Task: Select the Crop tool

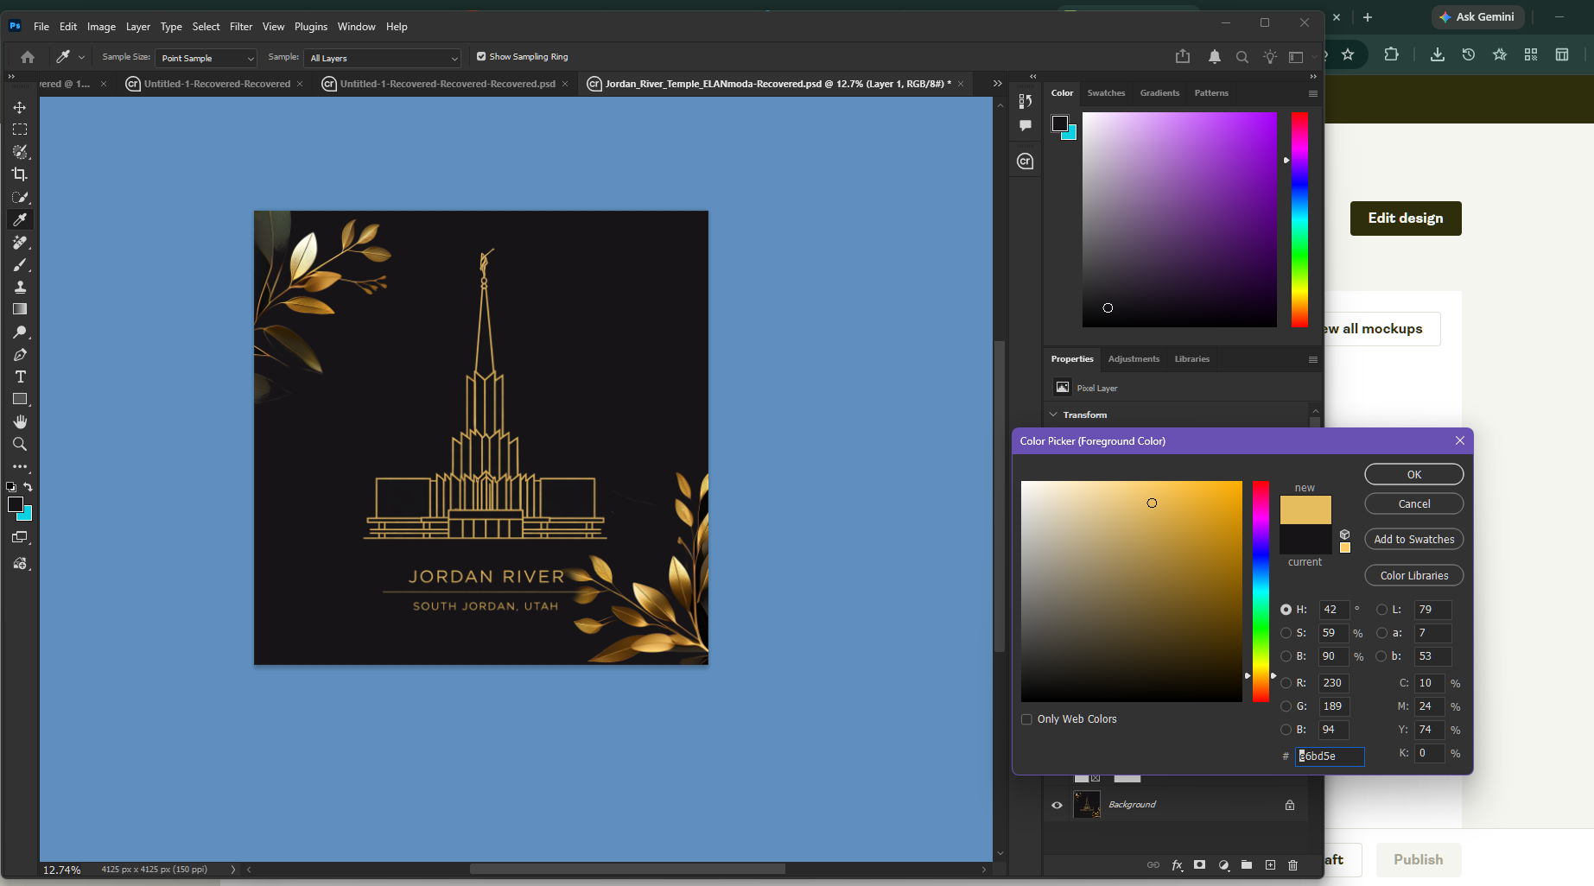Action: pos(20,174)
